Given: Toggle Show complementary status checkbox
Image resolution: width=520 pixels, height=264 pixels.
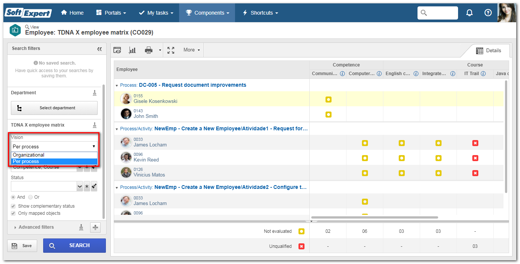Looking at the screenshot, I should 13,206.
